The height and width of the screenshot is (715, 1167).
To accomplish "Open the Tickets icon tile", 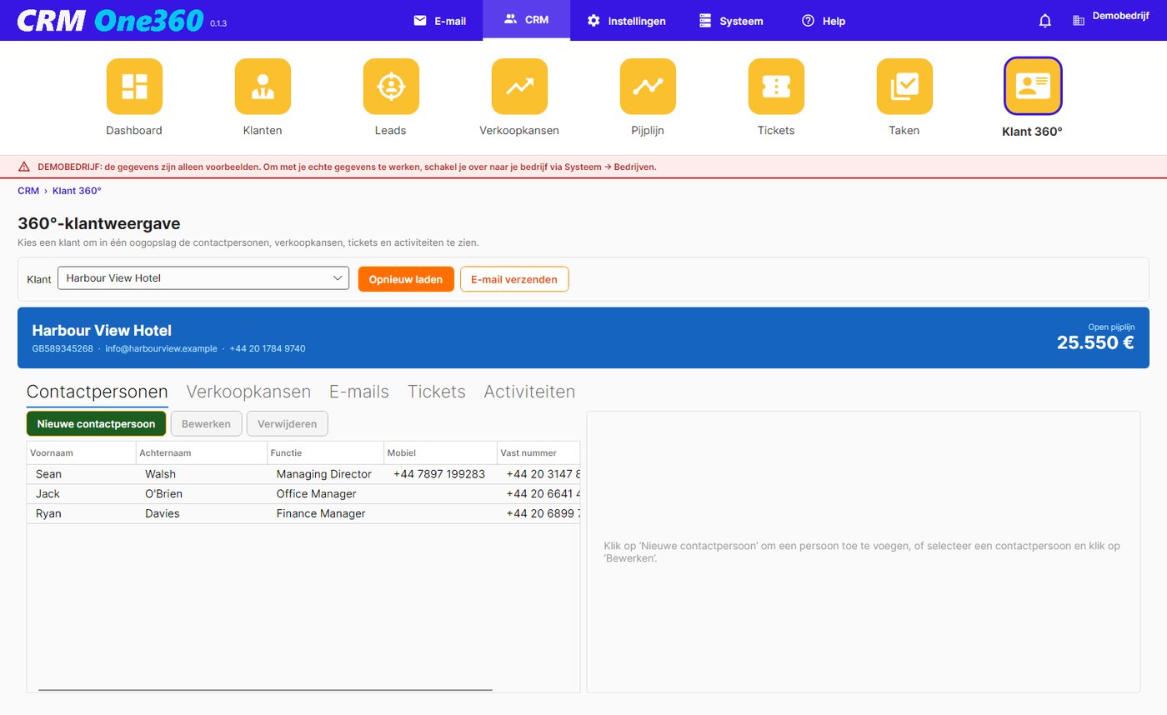I will click(x=776, y=87).
